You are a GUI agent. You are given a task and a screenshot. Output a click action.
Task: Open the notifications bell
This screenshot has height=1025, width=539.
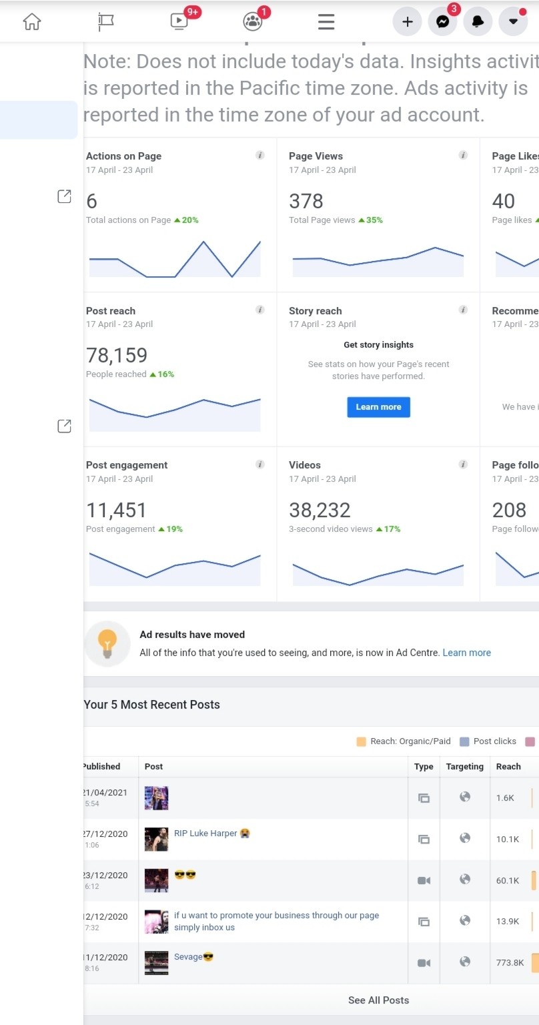click(478, 21)
